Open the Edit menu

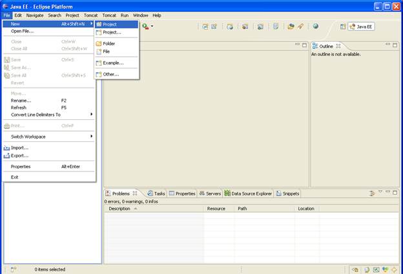tap(18, 15)
